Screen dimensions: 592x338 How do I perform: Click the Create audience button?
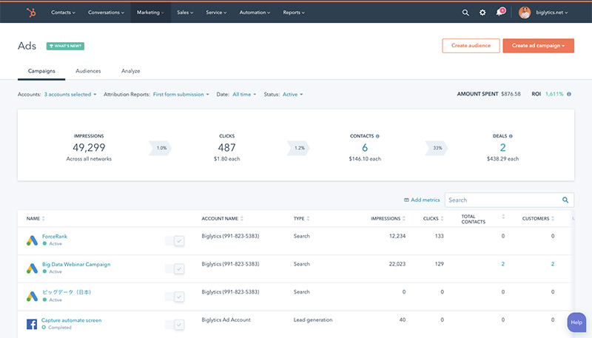(471, 46)
